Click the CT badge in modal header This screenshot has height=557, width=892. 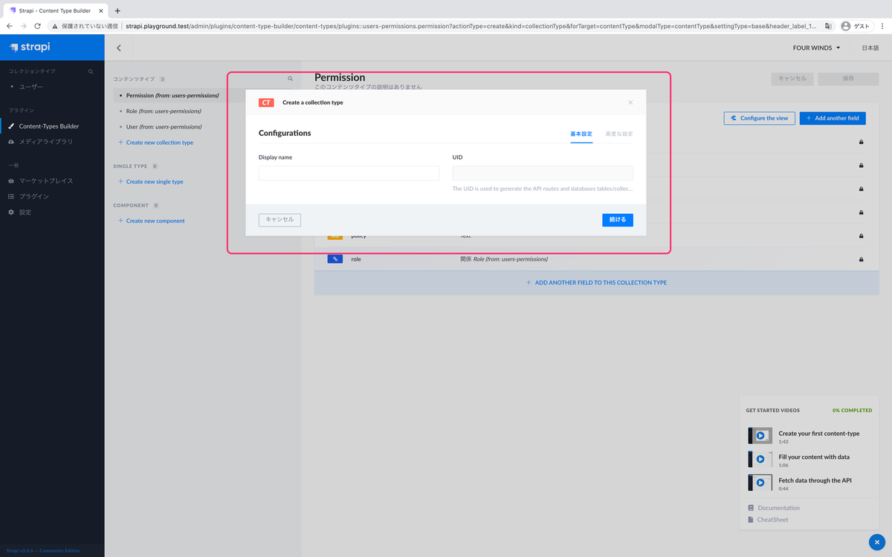[x=266, y=102]
